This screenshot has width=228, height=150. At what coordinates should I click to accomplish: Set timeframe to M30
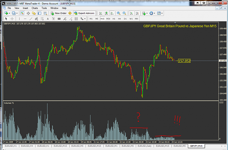pos(108,19)
